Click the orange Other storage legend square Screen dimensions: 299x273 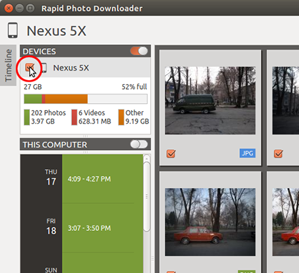(121, 117)
